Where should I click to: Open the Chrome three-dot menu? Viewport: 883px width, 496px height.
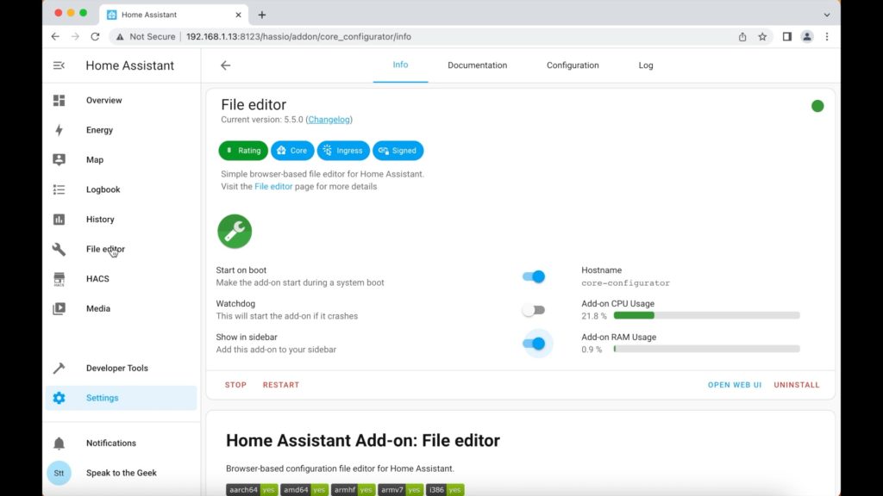827,36
